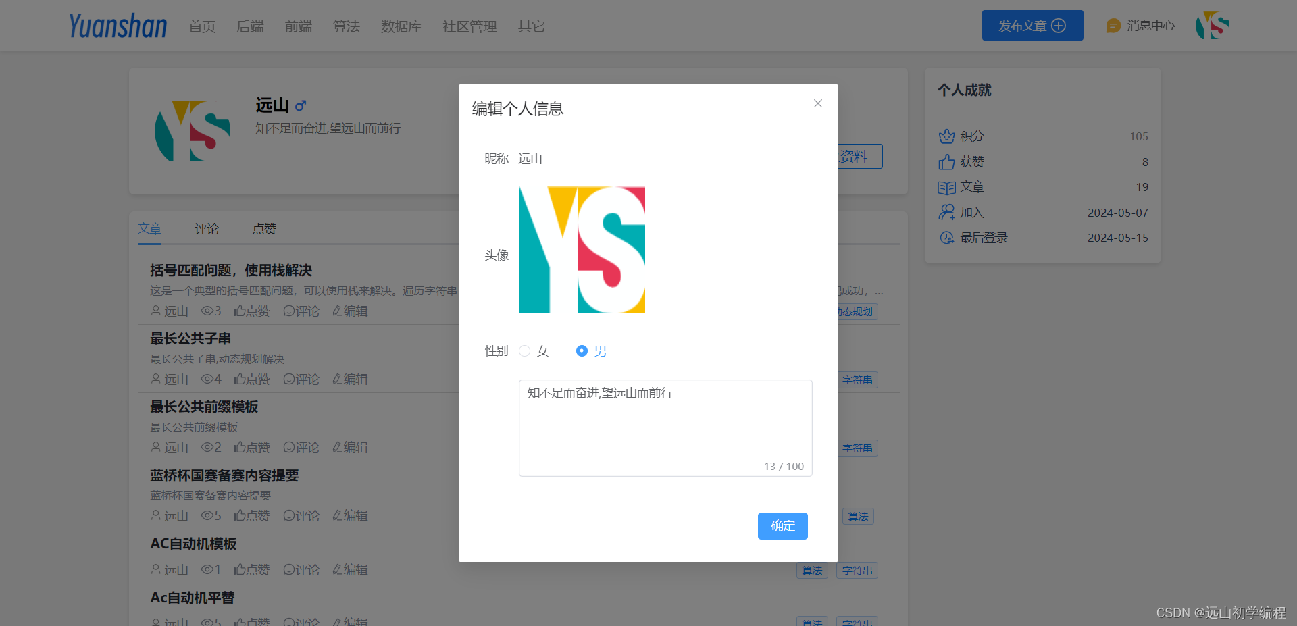Image resolution: width=1297 pixels, height=626 pixels.
Task: Select the 女 gender radio button
Action: (x=524, y=350)
